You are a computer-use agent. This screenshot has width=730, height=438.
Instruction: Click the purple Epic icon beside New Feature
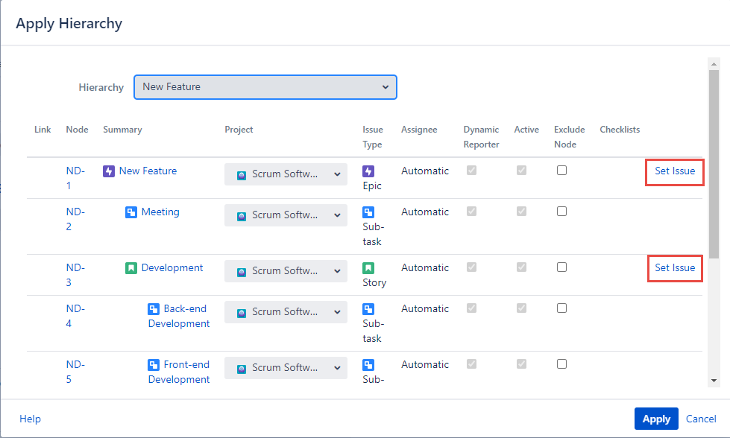(x=109, y=171)
